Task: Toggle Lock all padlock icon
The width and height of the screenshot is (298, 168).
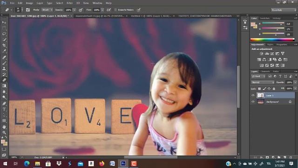Action: pyautogui.click(x=274, y=89)
